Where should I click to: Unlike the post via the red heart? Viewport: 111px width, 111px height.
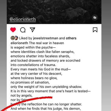[13, 30]
